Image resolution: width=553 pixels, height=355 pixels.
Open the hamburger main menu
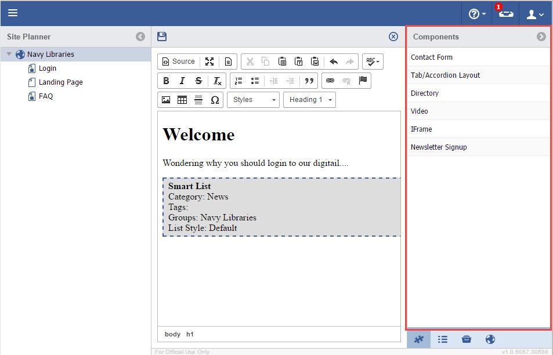click(13, 13)
